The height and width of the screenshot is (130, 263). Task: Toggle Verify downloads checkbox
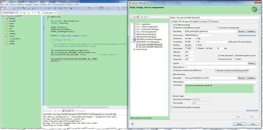pos(219,56)
